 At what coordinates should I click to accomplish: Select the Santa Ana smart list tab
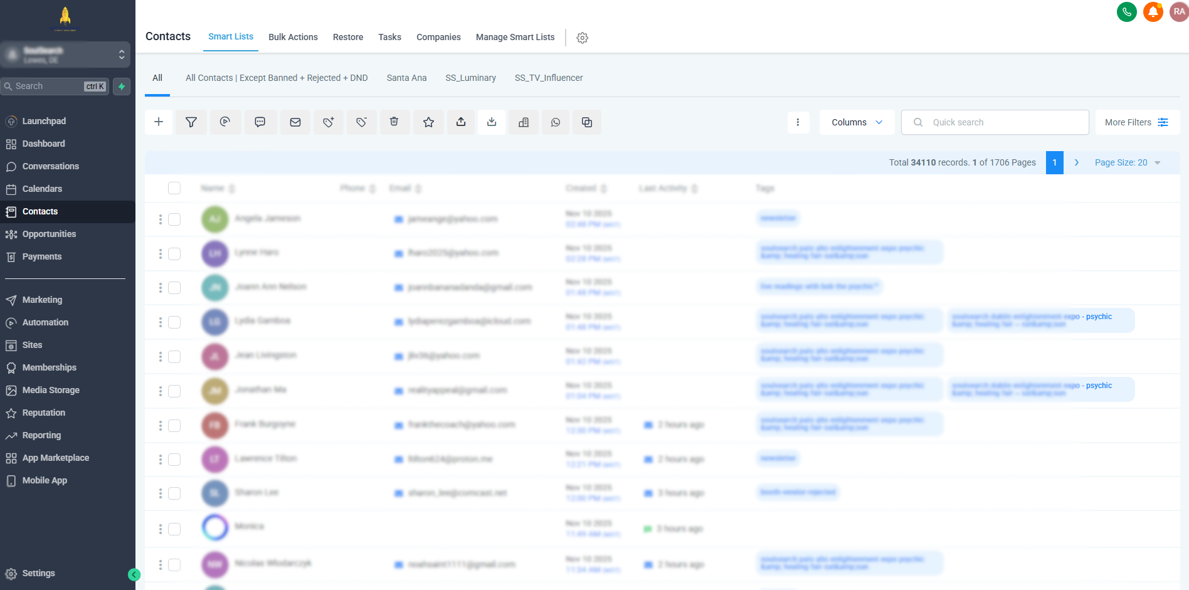tap(406, 78)
